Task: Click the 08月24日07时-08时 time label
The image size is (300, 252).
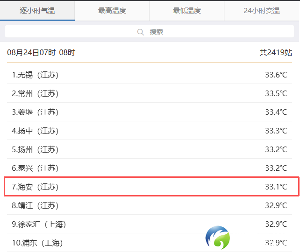Action: pos(41,52)
